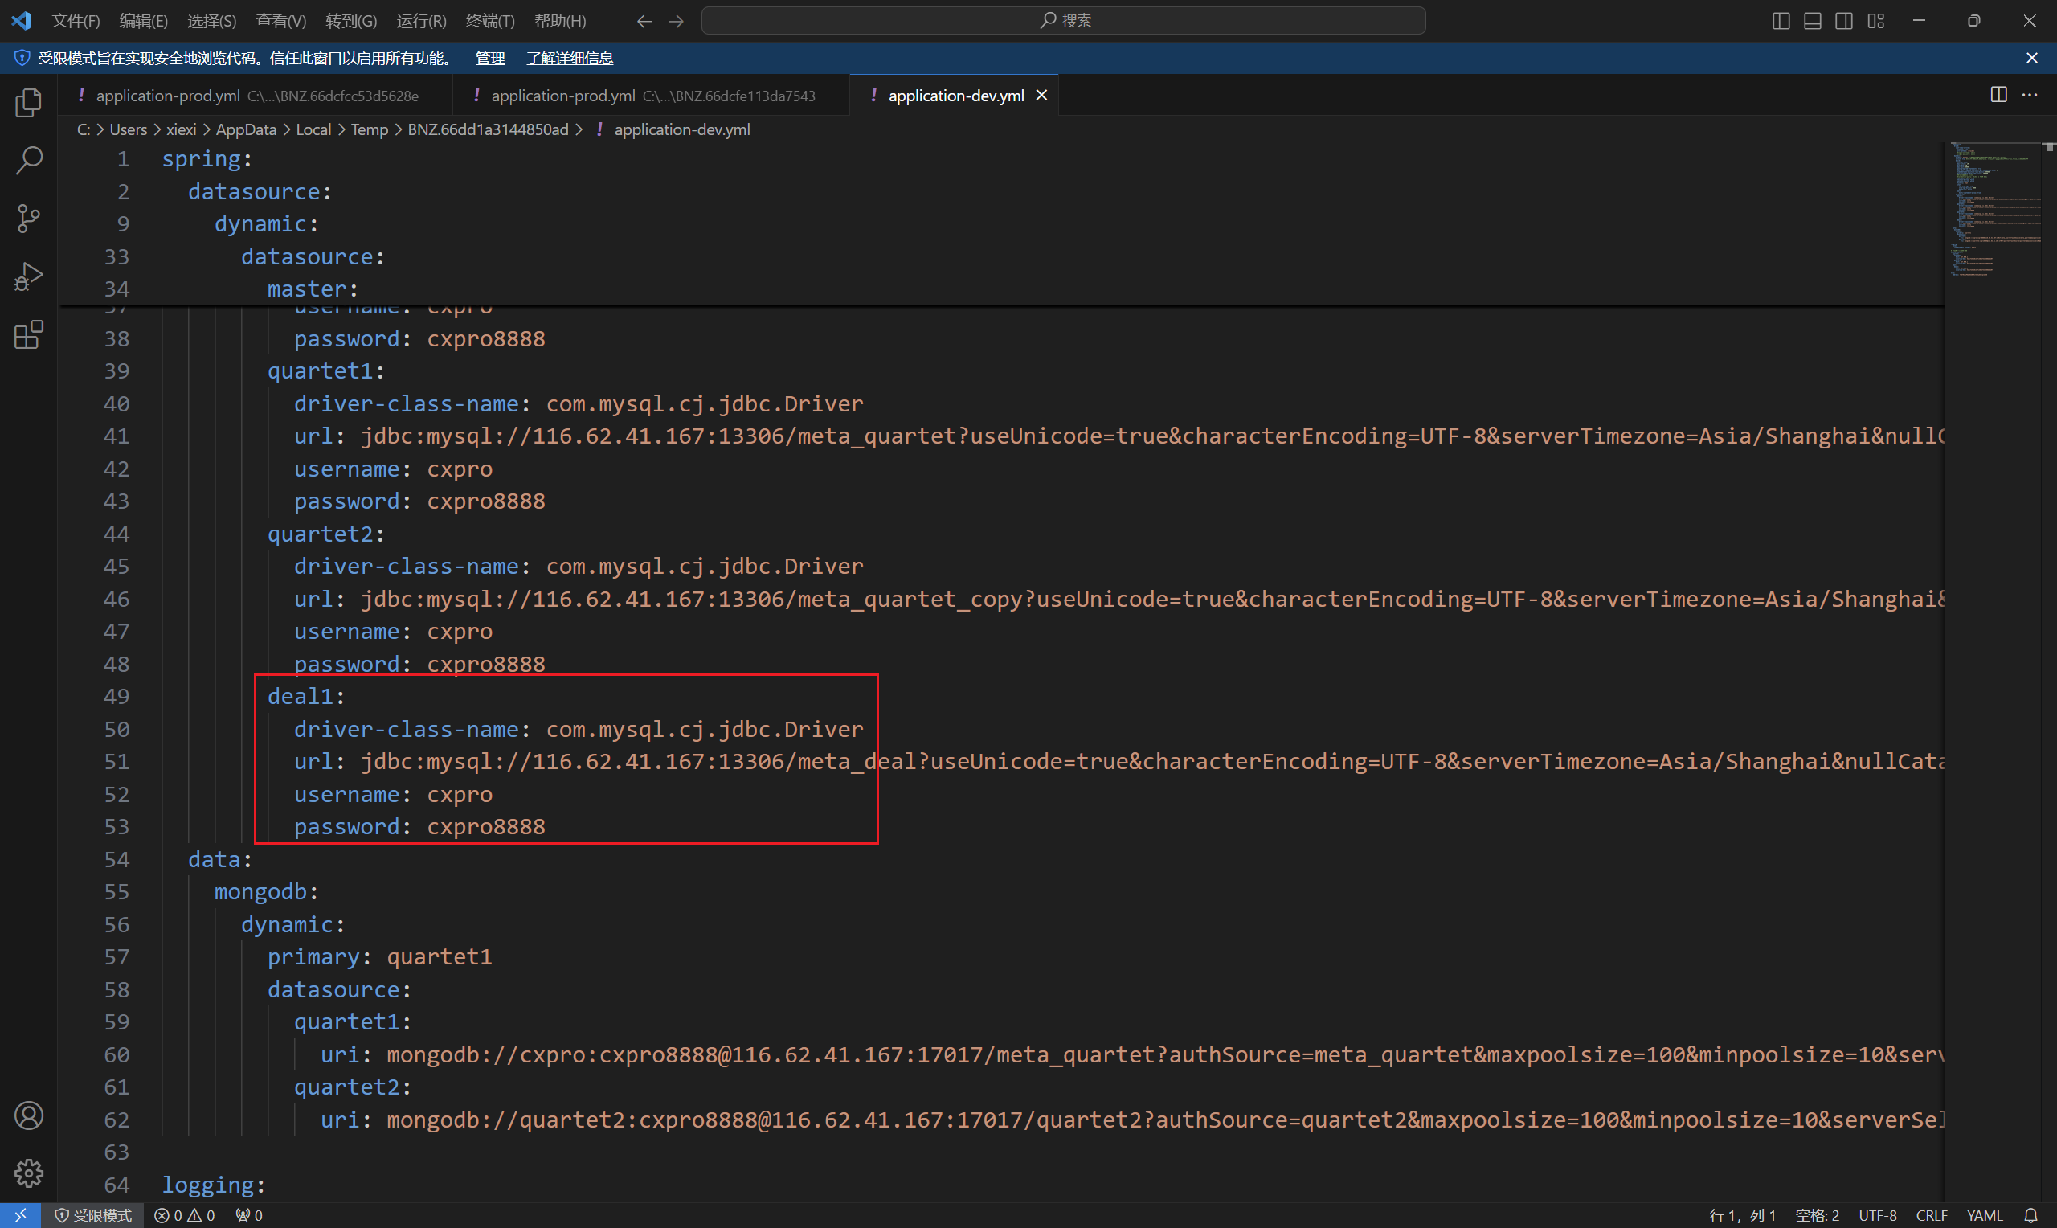Change language mode via YAML indicator
Image resolution: width=2057 pixels, height=1228 pixels.
(x=1984, y=1215)
